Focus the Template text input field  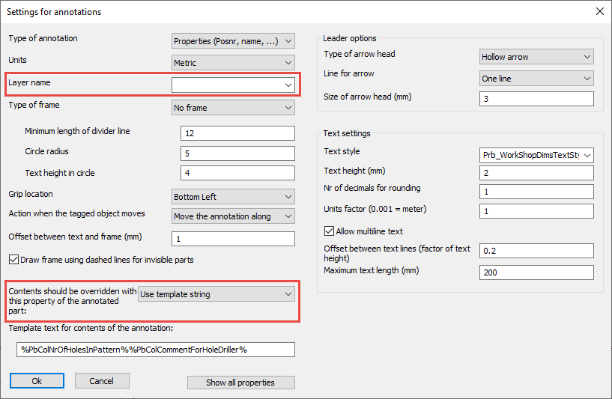point(156,350)
